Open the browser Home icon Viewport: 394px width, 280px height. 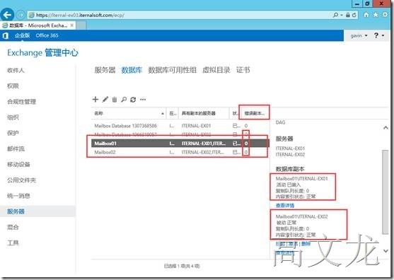[x=366, y=15]
